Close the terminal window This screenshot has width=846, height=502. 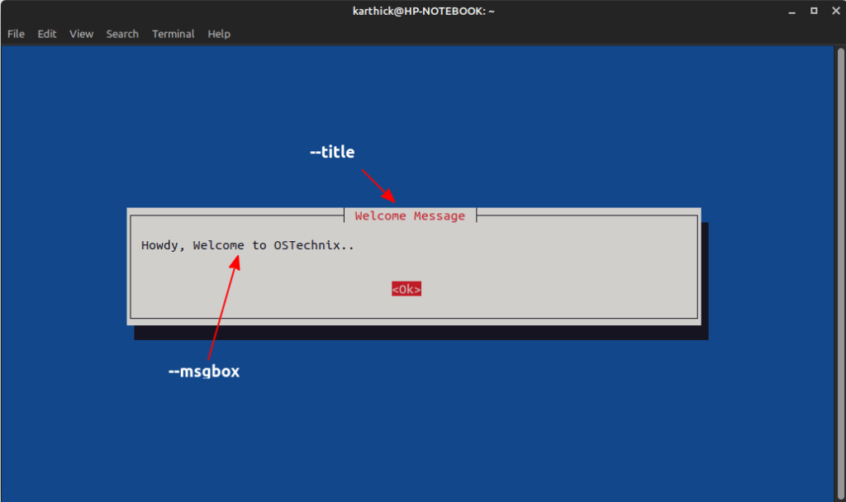pyautogui.click(x=834, y=11)
